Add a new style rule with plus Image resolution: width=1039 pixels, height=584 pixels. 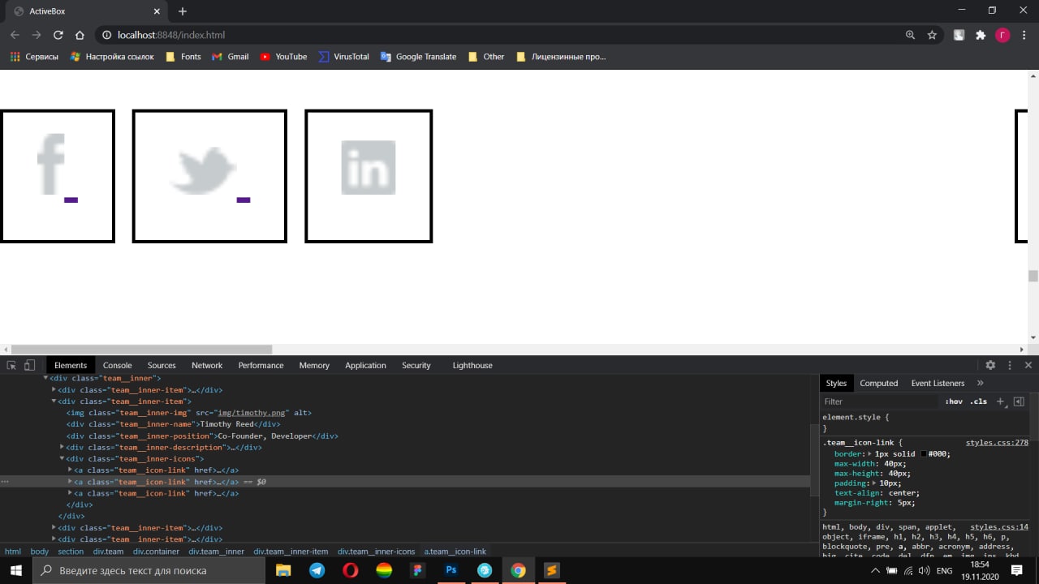click(1000, 401)
